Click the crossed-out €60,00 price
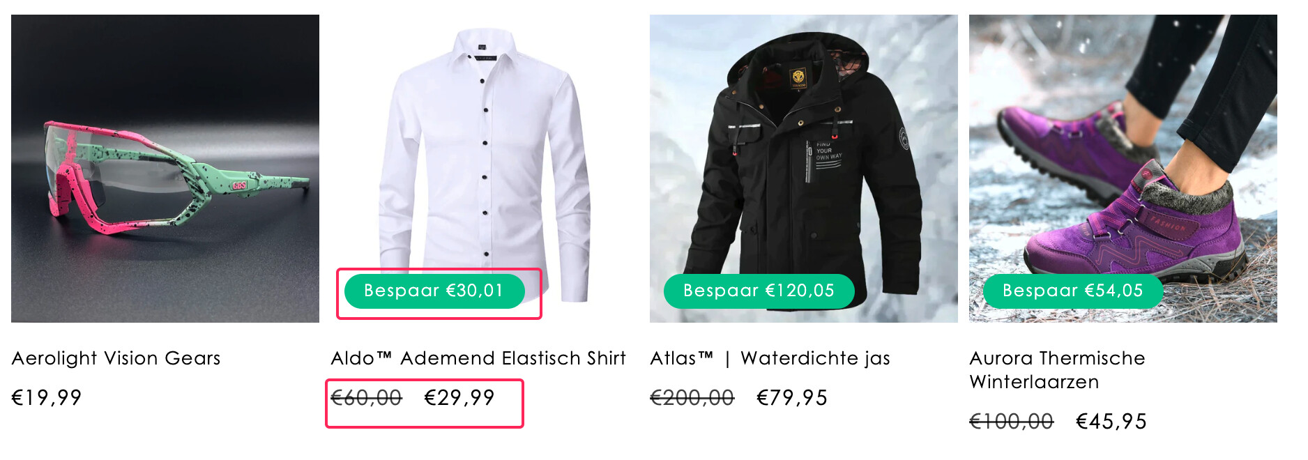 click(x=367, y=398)
